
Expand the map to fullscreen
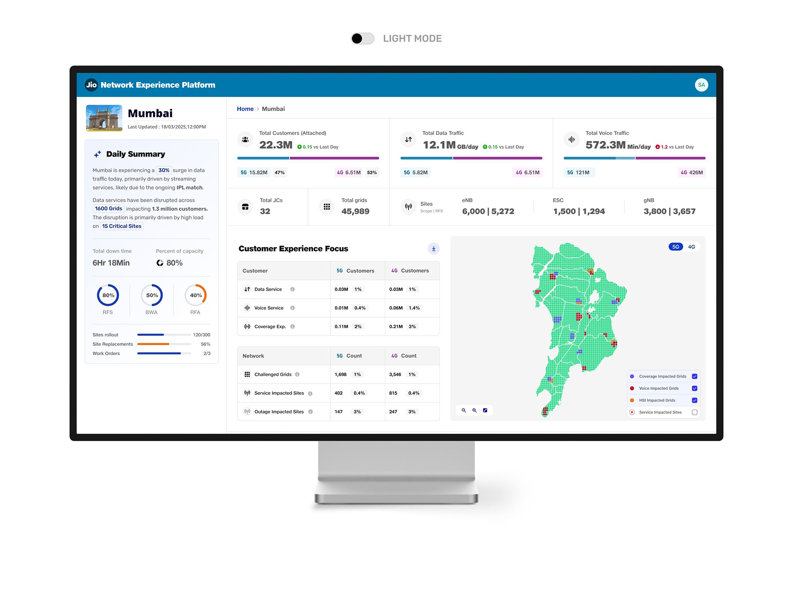coord(485,410)
